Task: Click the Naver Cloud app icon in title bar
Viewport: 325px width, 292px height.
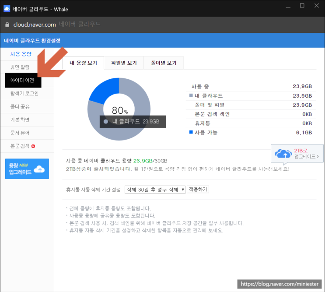Action: point(7,9)
